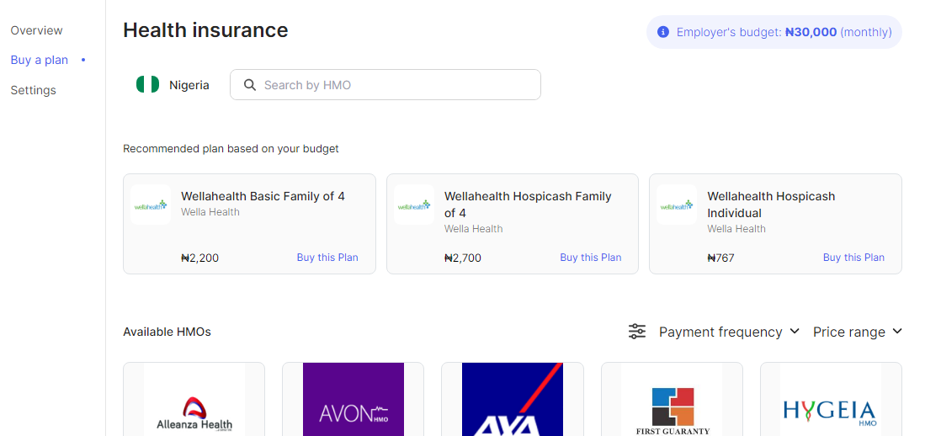This screenshot has height=436, width=941.
Task: Open the Avon HMO card
Action: point(354,400)
